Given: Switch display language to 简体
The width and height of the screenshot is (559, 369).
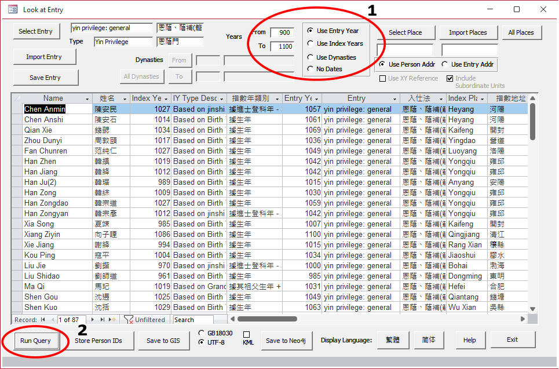Looking at the screenshot, I should click(429, 340).
